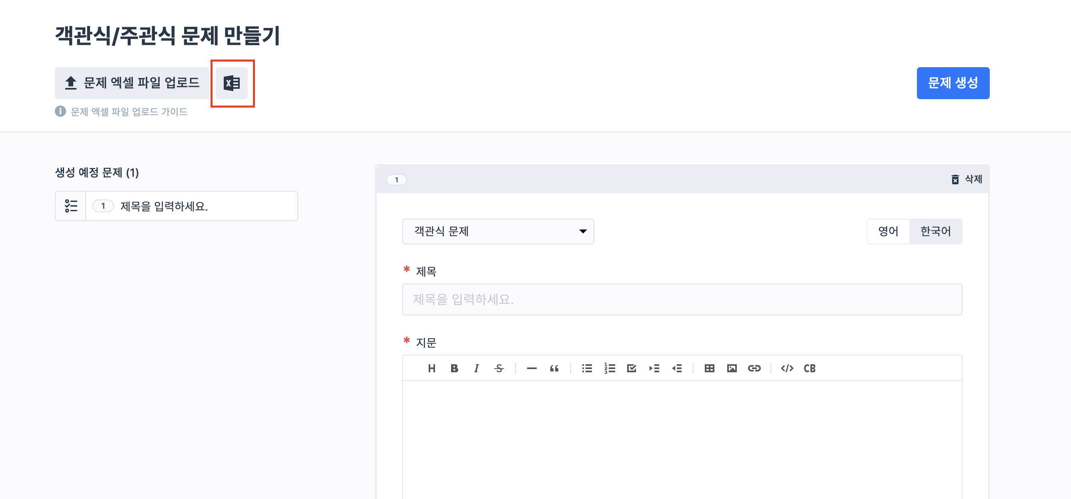
Task: Toggle bold formatting in passage editor
Action: [x=454, y=368]
